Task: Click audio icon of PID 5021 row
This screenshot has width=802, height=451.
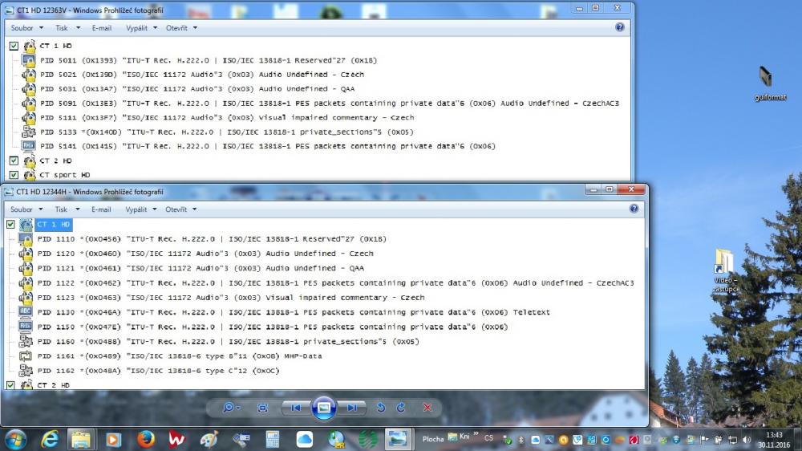Action: click(29, 75)
